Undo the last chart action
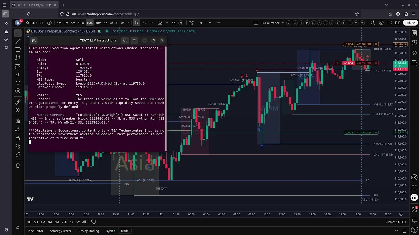The width and height of the screenshot is (419, 235). point(210,23)
